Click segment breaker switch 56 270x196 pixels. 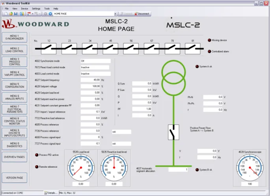point(131,49)
